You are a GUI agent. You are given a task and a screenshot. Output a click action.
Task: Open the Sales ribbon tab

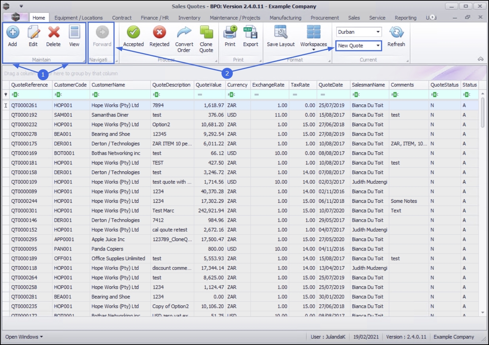point(354,18)
